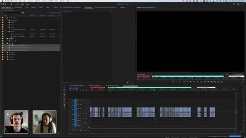Step back one frame in Program monitor

(x=187, y=82)
